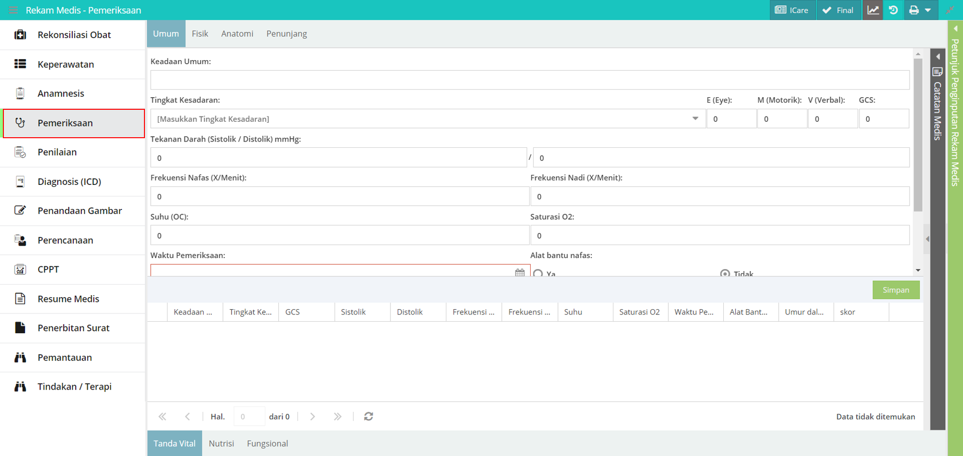Click the Pemantauan binoculars icon
The width and height of the screenshot is (963, 456).
coord(20,357)
